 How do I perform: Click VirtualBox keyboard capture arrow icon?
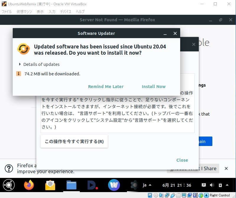pos(206,195)
